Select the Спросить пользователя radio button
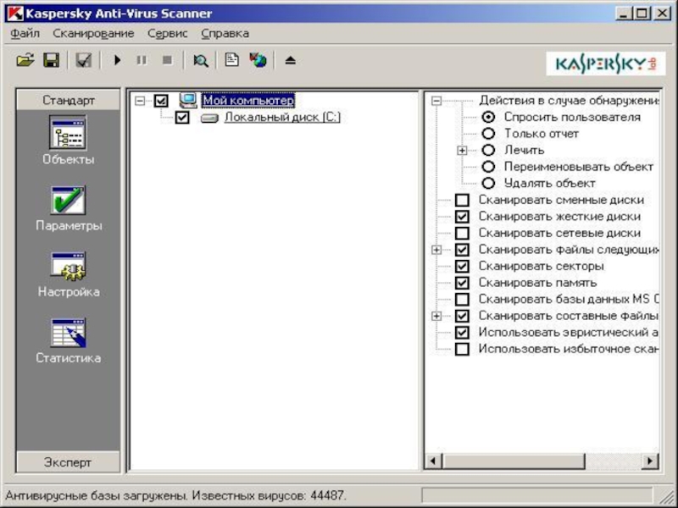This screenshot has height=508, width=678. pos(488,117)
